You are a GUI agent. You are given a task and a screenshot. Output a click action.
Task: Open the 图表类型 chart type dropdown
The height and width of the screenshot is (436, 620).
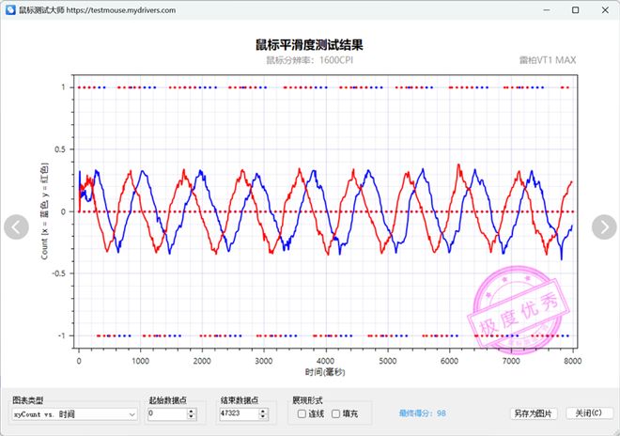(74, 413)
